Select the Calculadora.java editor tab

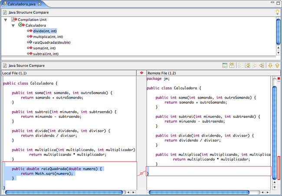(20, 4)
